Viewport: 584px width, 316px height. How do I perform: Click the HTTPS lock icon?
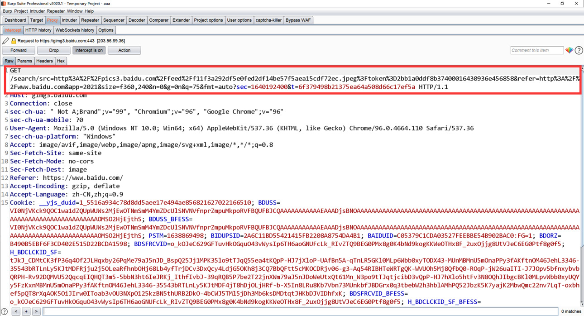(14, 41)
